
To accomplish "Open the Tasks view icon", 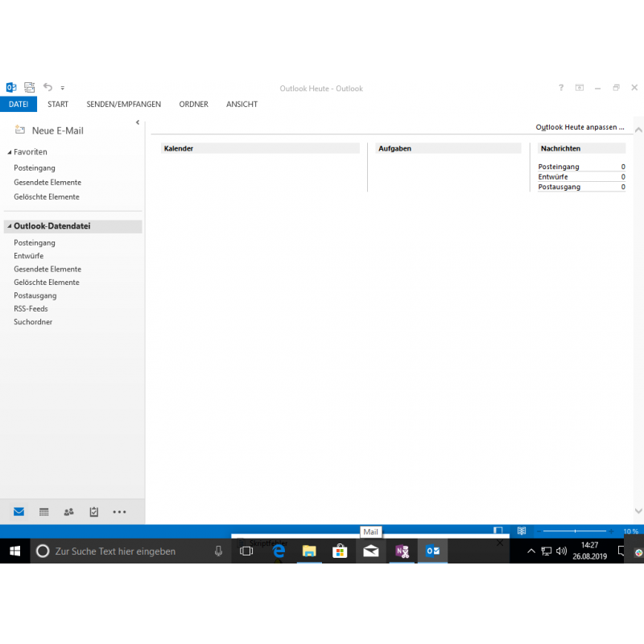I will [x=94, y=511].
